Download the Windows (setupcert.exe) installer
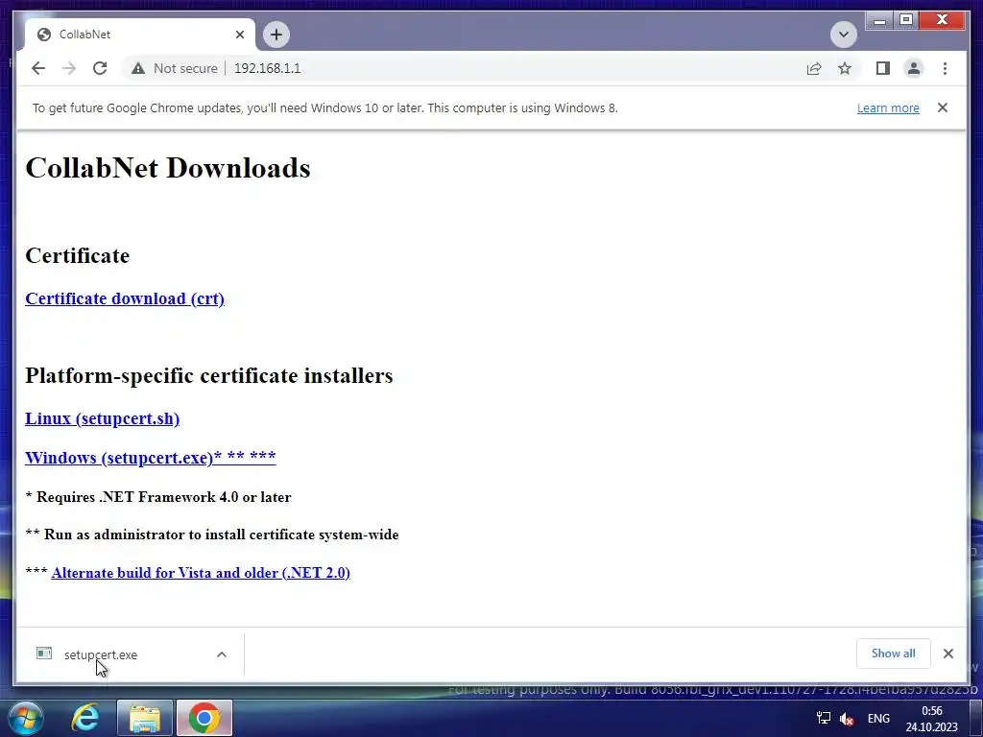Image resolution: width=983 pixels, height=737 pixels. click(x=151, y=458)
